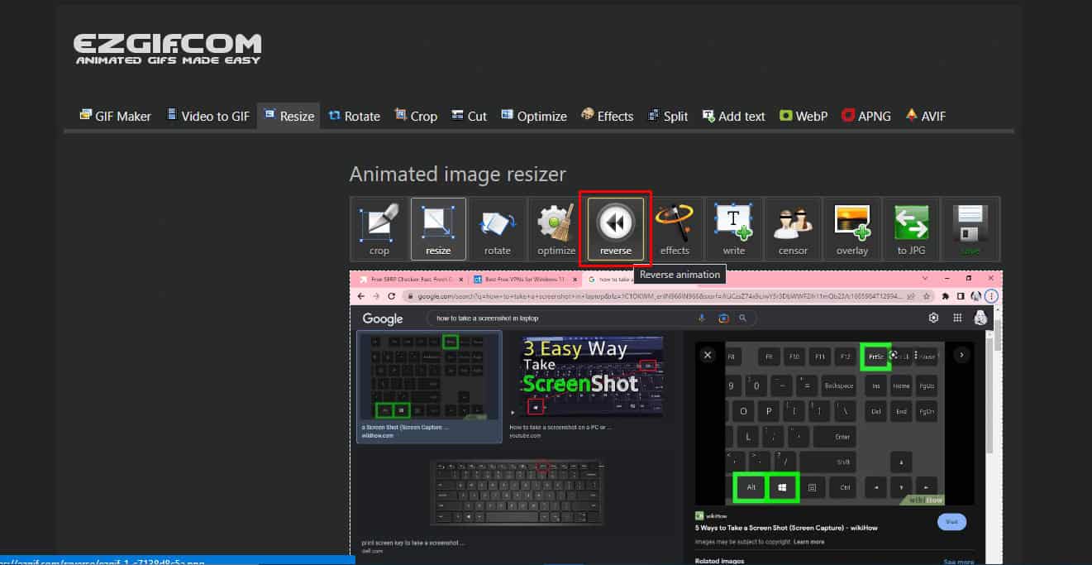Open the censor tool icon
This screenshot has height=565, width=1092.
click(x=793, y=229)
